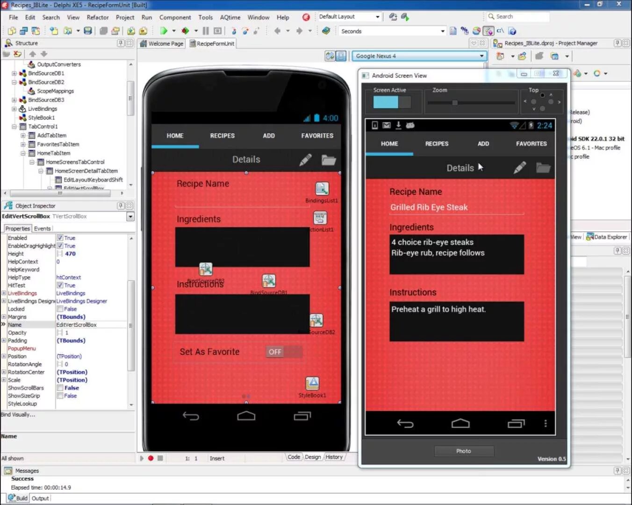The width and height of the screenshot is (632, 505).
Task: Expand the AddTabItem node
Action: point(23,136)
